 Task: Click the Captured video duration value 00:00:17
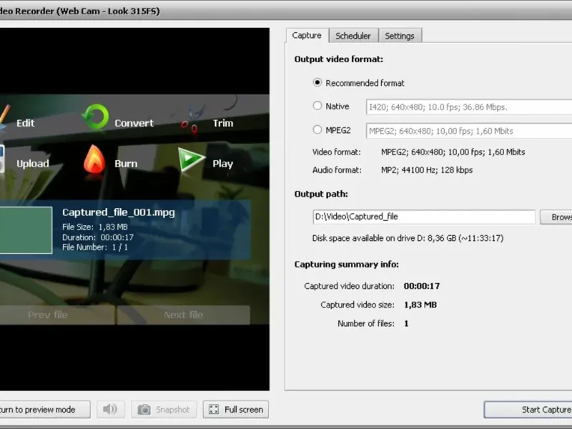coord(422,285)
